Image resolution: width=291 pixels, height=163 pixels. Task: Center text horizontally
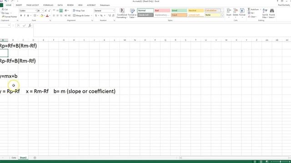click(x=57, y=16)
